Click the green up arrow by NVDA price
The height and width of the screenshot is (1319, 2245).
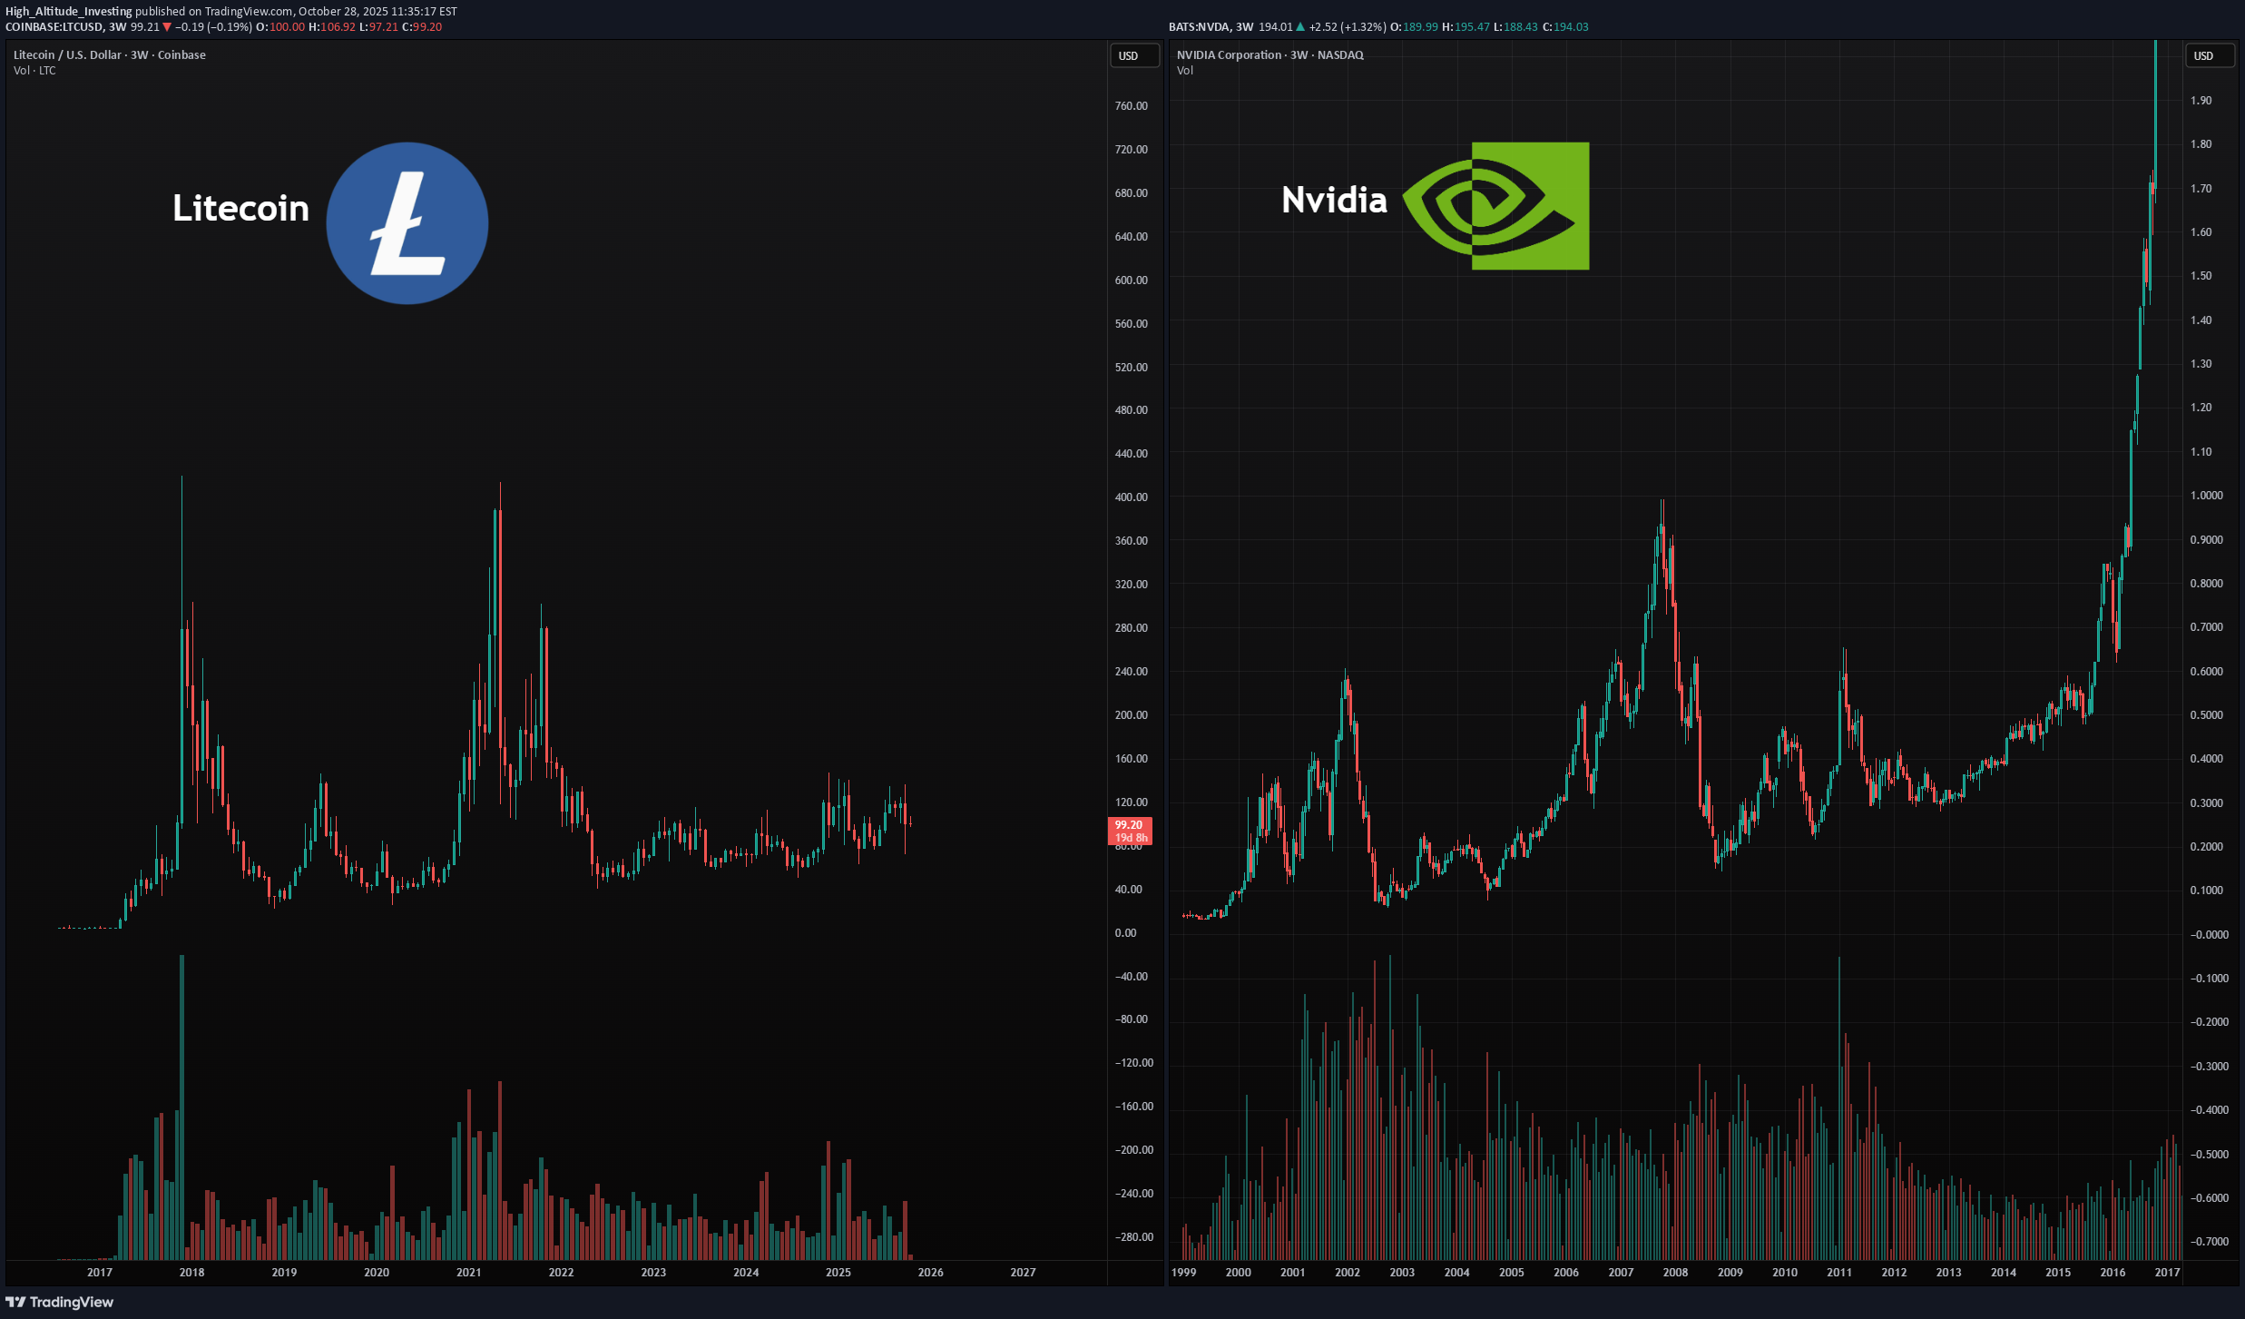[1300, 27]
